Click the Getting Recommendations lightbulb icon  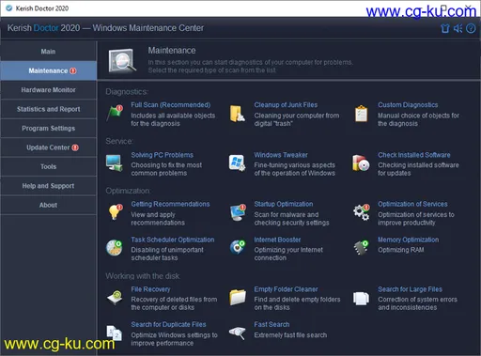(116, 212)
